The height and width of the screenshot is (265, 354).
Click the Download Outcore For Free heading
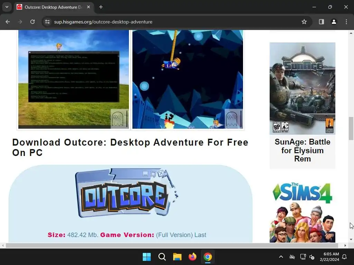130,147
